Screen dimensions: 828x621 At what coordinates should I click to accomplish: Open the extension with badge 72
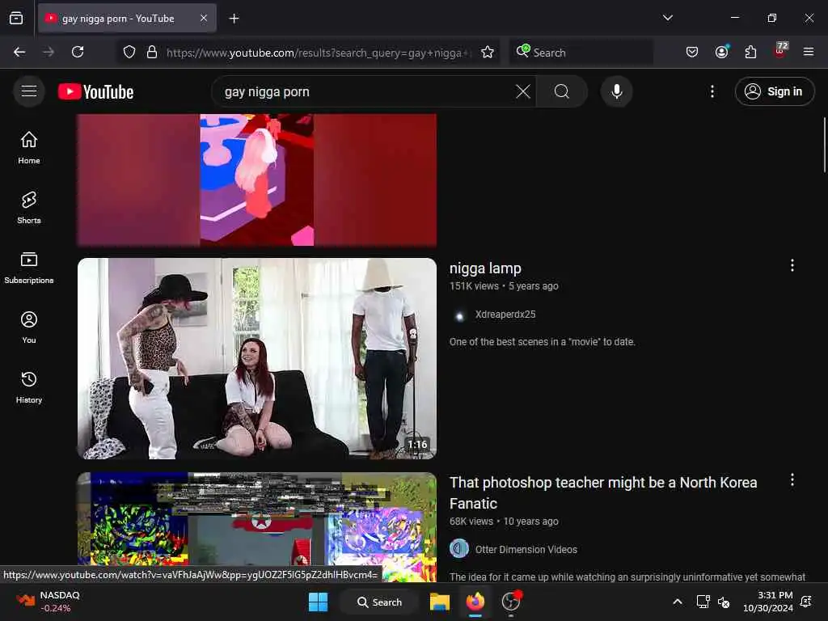coord(780,51)
